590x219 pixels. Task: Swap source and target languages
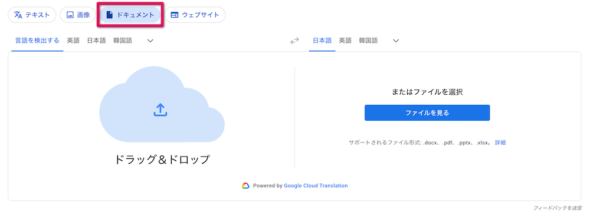coord(294,41)
